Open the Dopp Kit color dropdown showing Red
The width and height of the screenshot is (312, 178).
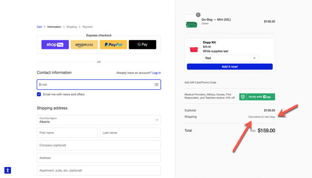pos(231,58)
